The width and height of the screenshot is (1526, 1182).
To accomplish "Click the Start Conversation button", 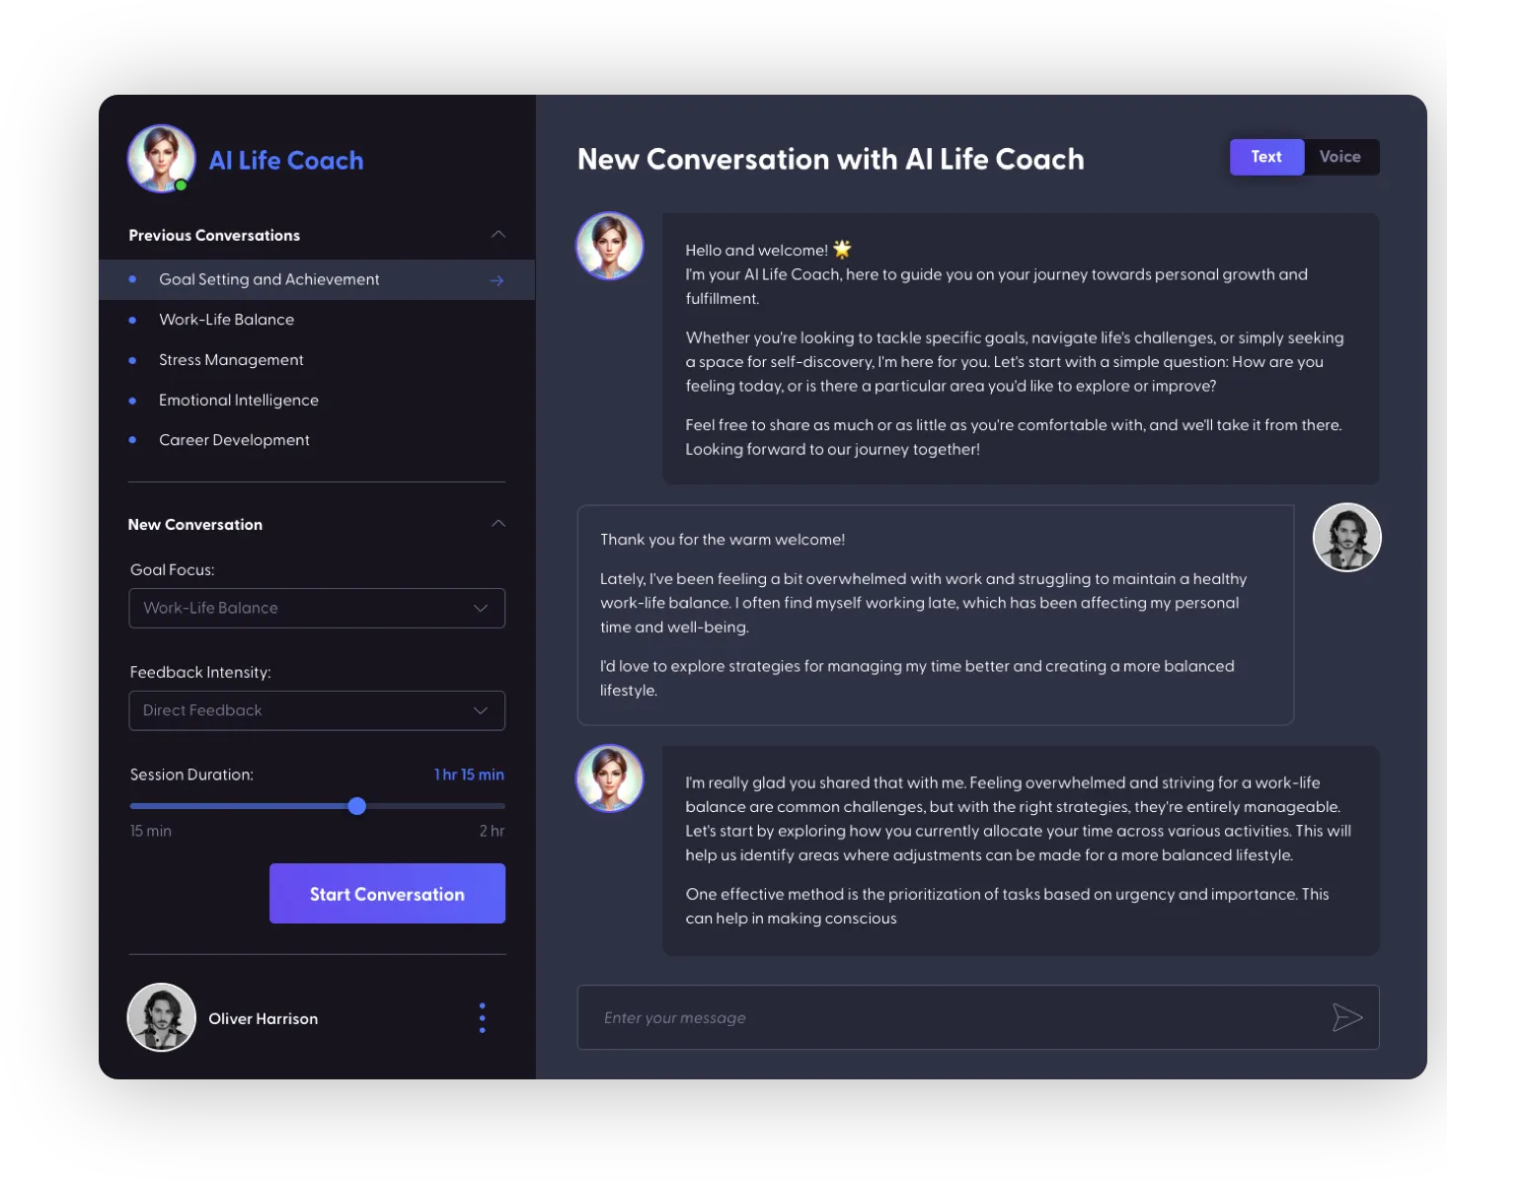I will (x=387, y=894).
